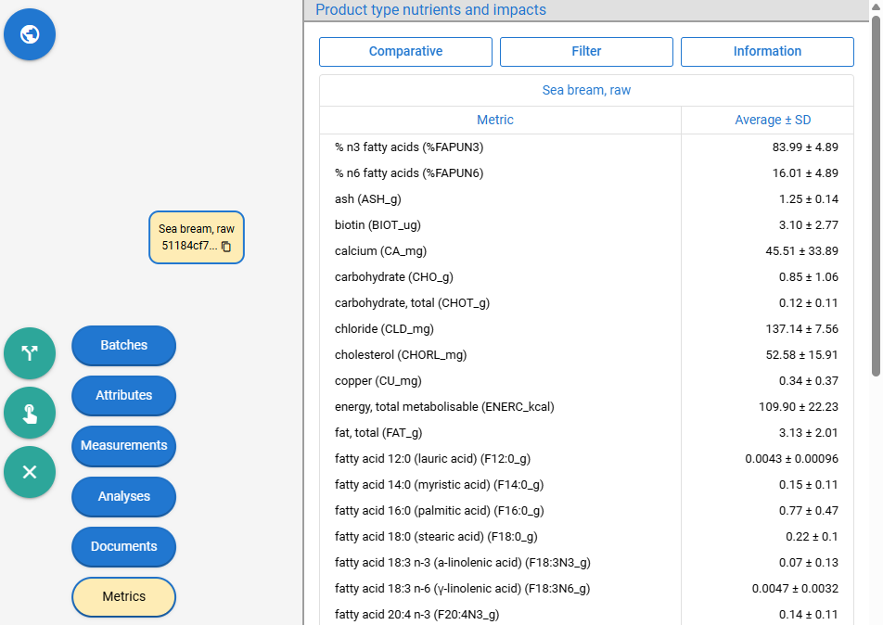883x625 pixels.
Task: Click the 'ash (ASH_g)' metric
Action: [x=367, y=198]
